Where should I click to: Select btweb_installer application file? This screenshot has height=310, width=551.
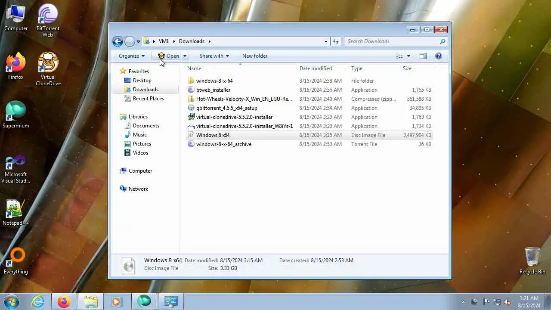pos(213,90)
